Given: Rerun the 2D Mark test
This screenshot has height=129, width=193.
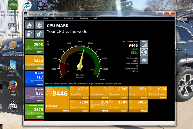Looking at the screenshot, I should pos(40,84).
